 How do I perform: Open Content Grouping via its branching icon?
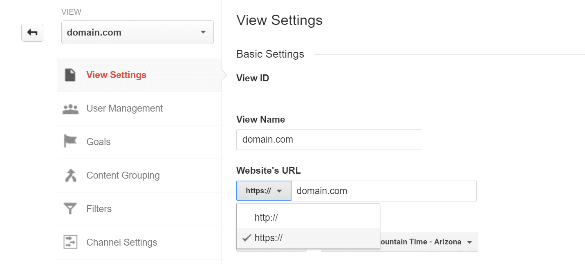point(70,175)
